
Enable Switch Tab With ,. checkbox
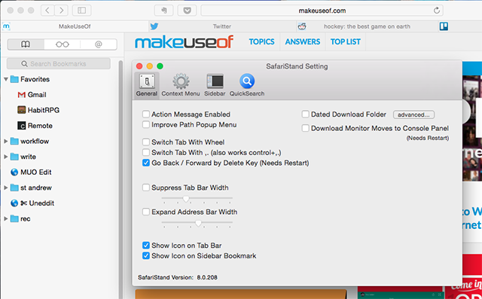click(x=146, y=152)
